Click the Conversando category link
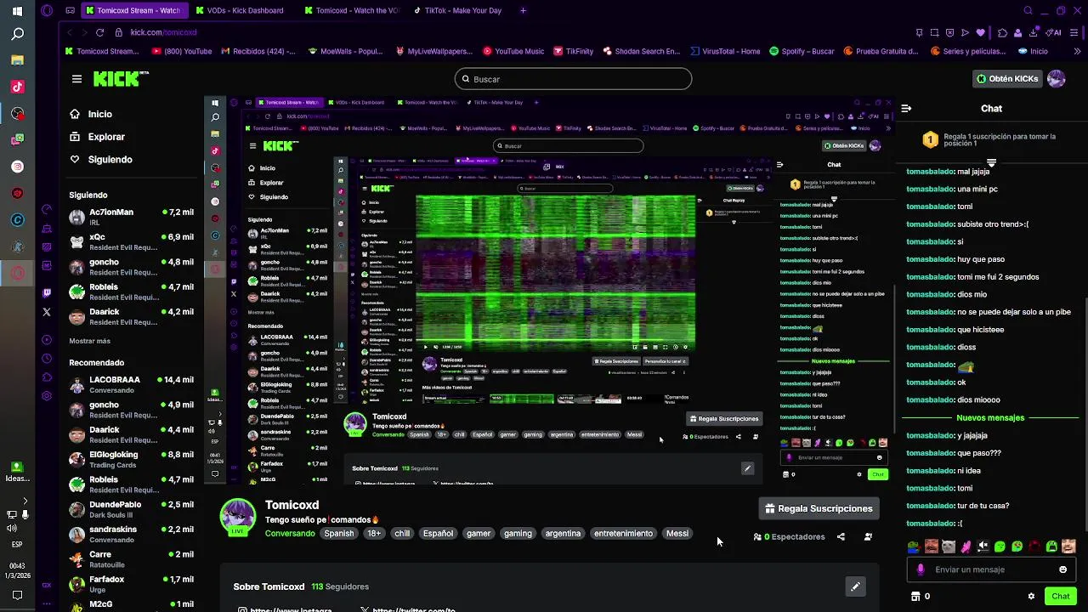Viewport: 1088px width, 612px height. 290,534
